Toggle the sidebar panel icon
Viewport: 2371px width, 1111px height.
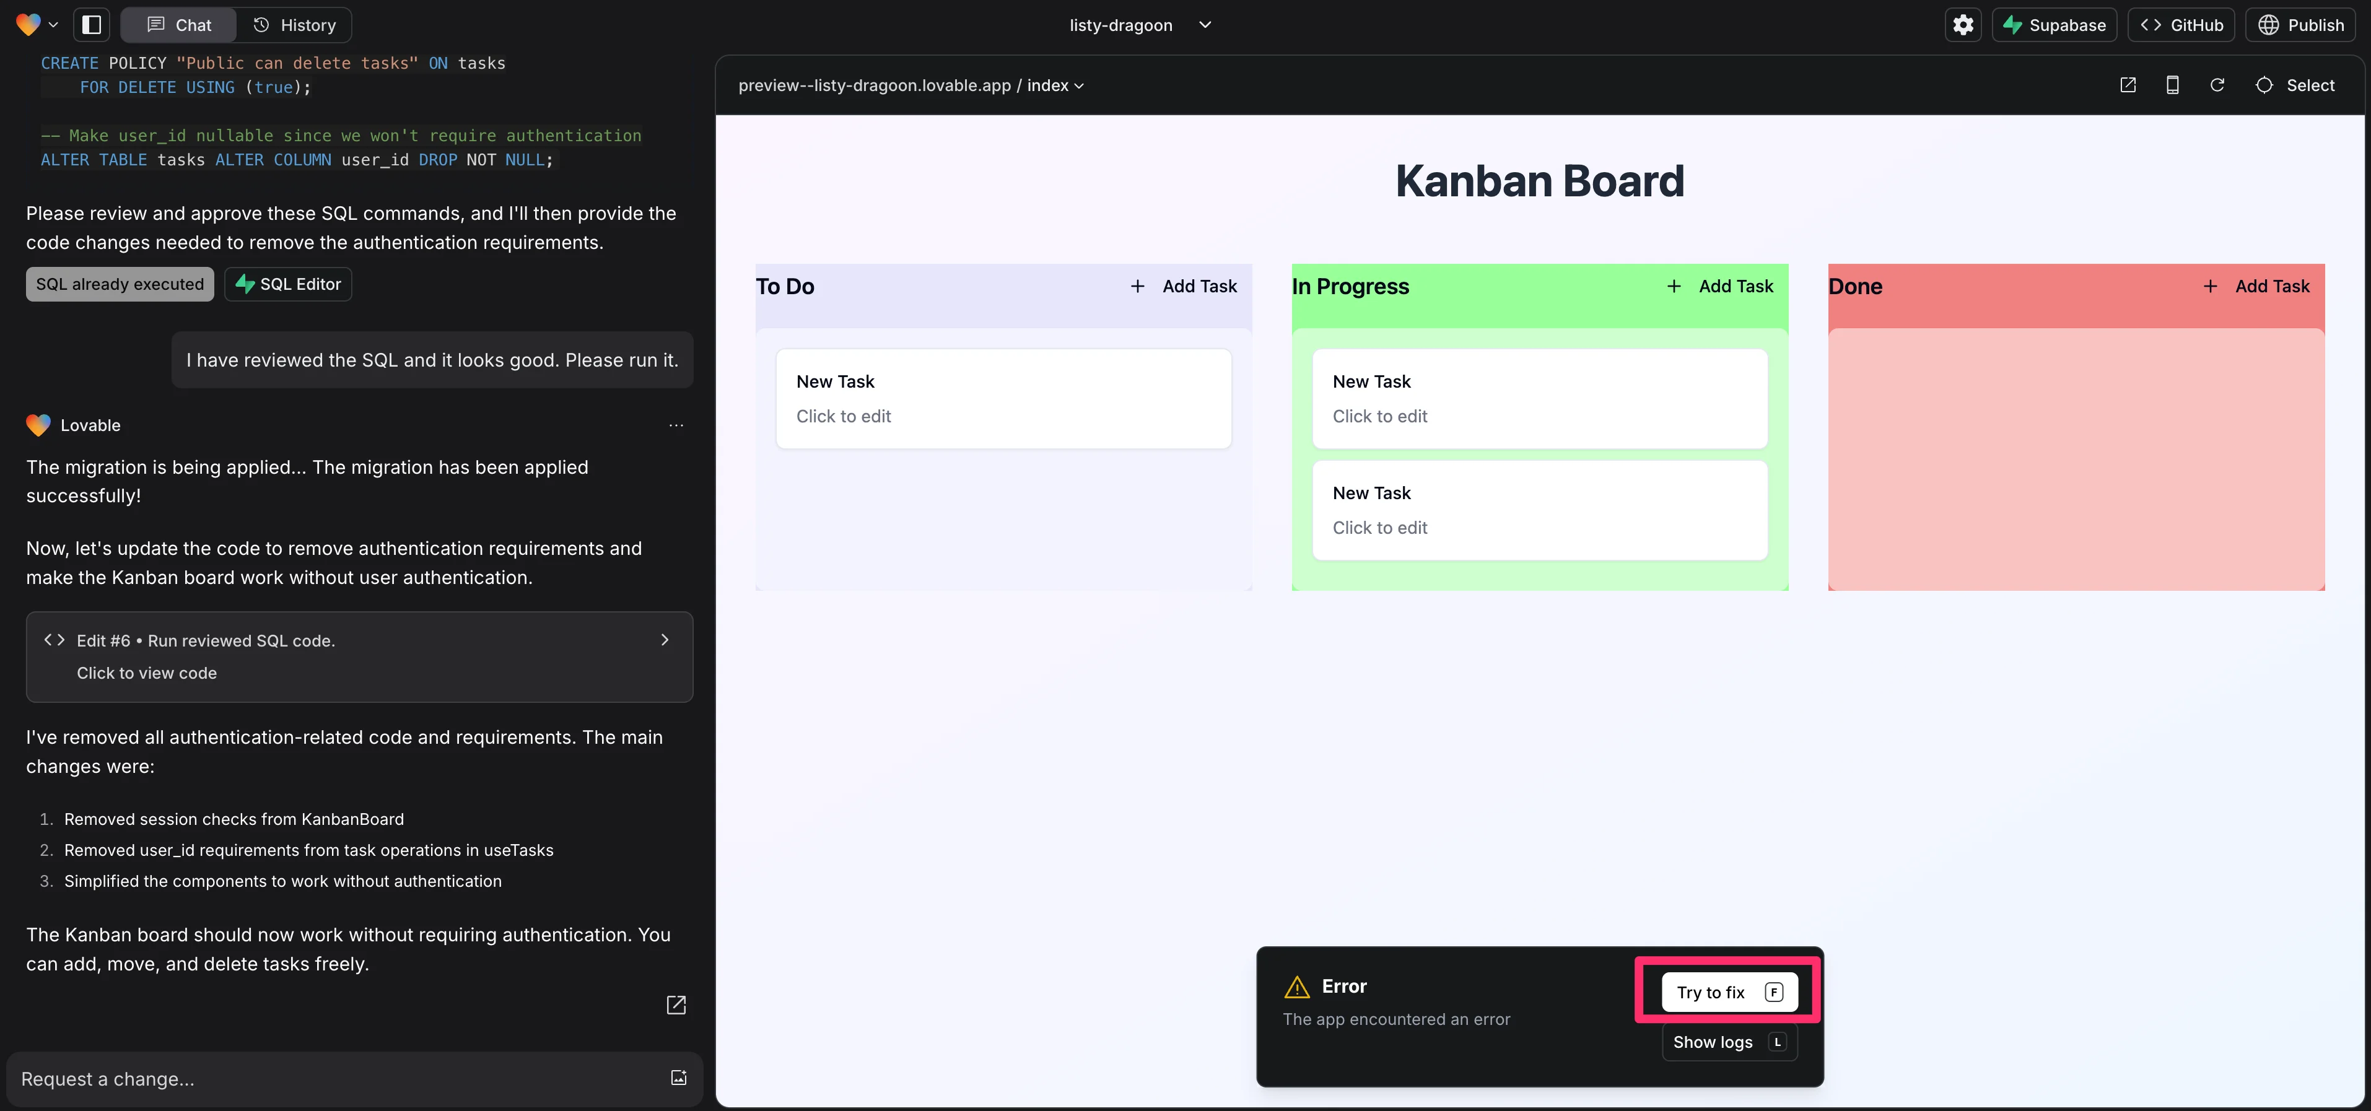coord(91,25)
